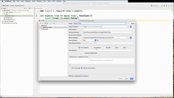The height and width of the screenshot is (98, 174).
Task: Select Scratches and Consoles in Project tree
Action: [x=10, y=23]
